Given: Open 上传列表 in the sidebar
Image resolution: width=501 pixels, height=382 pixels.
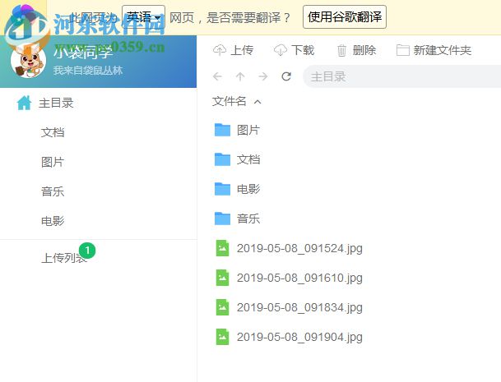Looking at the screenshot, I should point(64,258).
